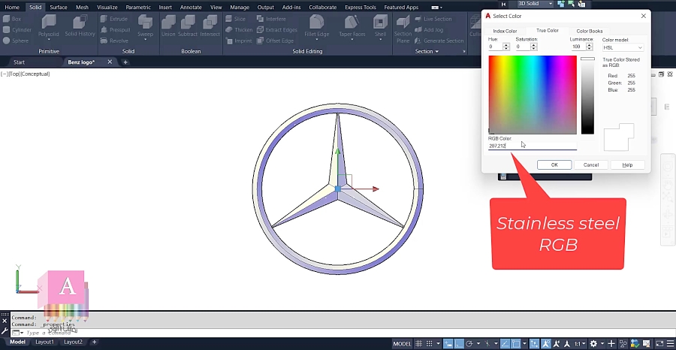Screen dimensions: 676x350
Task: Select the Live Section tool
Action: pos(433,19)
